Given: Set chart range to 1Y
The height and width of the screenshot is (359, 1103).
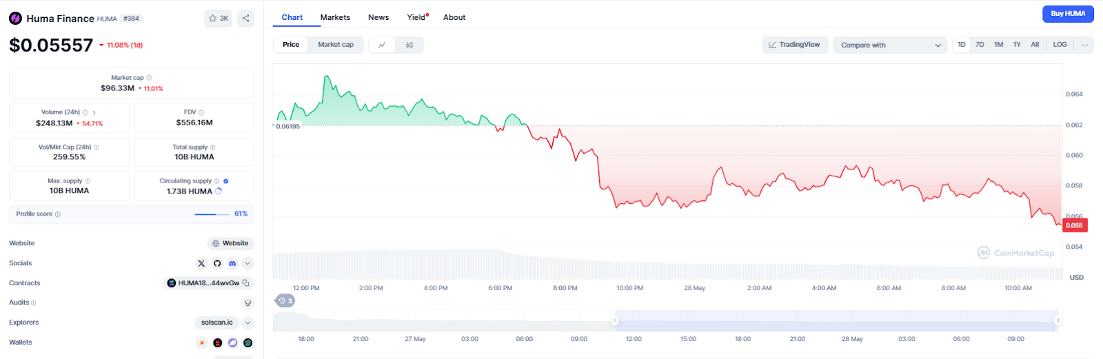Looking at the screenshot, I should pos(1017,45).
